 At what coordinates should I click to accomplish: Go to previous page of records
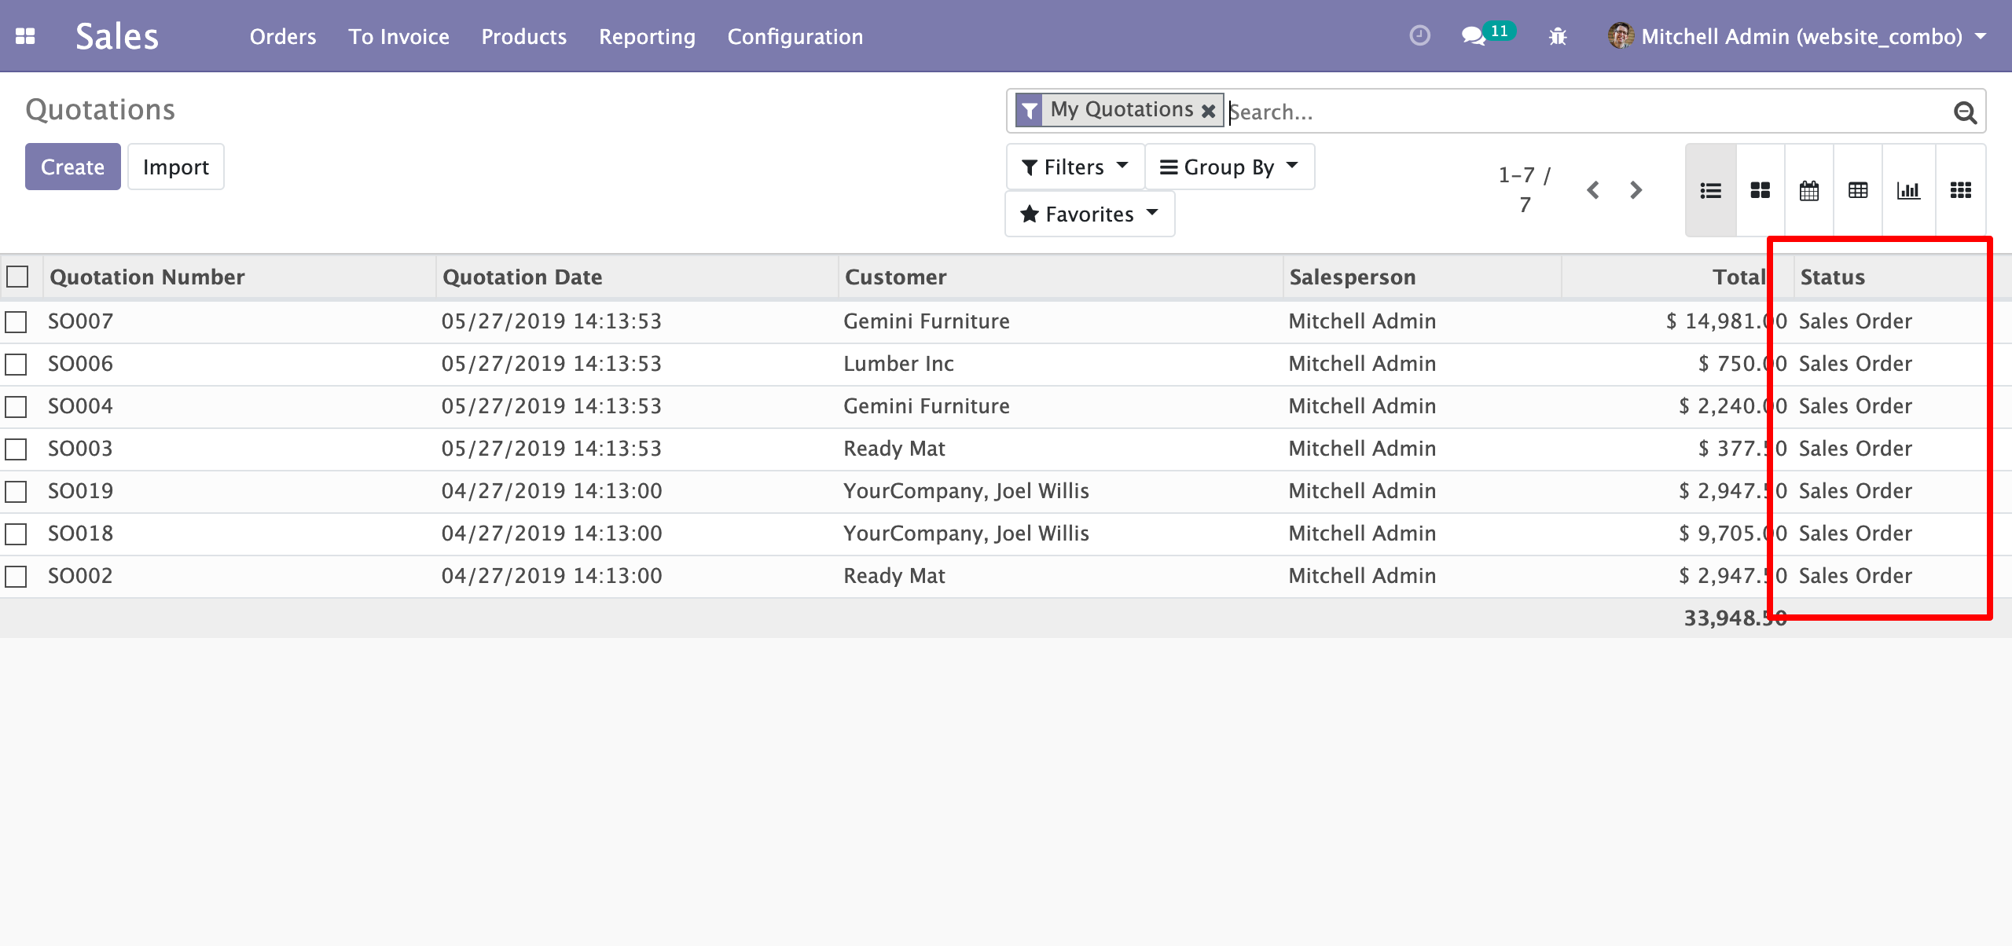1593,190
